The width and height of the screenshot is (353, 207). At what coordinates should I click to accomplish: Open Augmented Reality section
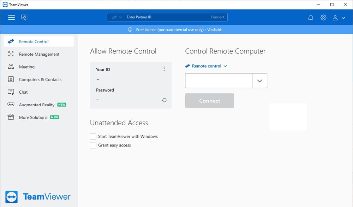(x=39, y=105)
